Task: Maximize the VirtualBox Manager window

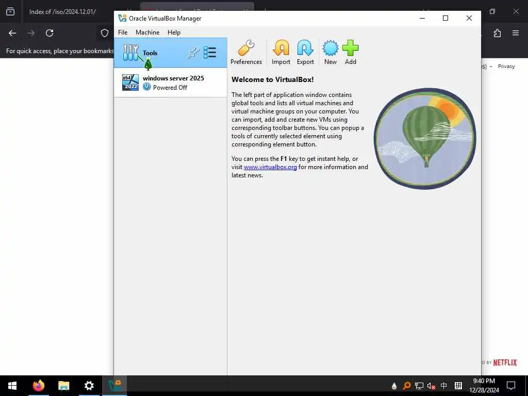Action: coord(445,18)
